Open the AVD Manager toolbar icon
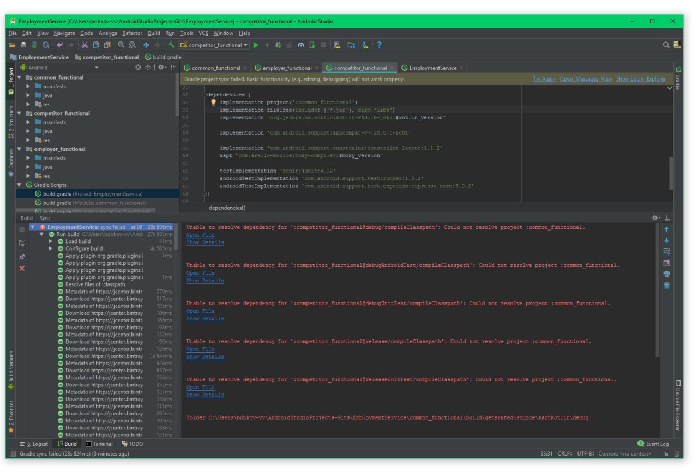 (337, 45)
